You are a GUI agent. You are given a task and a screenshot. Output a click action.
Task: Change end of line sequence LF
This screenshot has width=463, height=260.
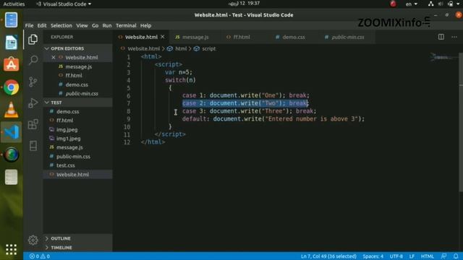(412, 256)
